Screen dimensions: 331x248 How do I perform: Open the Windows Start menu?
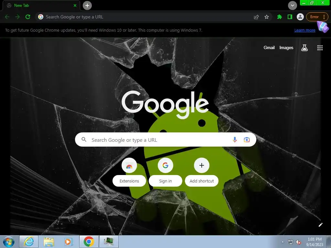(x=9, y=242)
